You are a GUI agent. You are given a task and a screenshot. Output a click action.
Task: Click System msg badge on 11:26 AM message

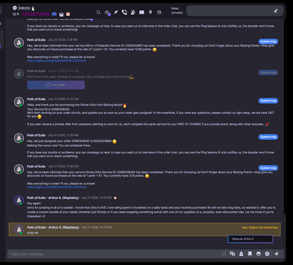click(x=268, y=137)
